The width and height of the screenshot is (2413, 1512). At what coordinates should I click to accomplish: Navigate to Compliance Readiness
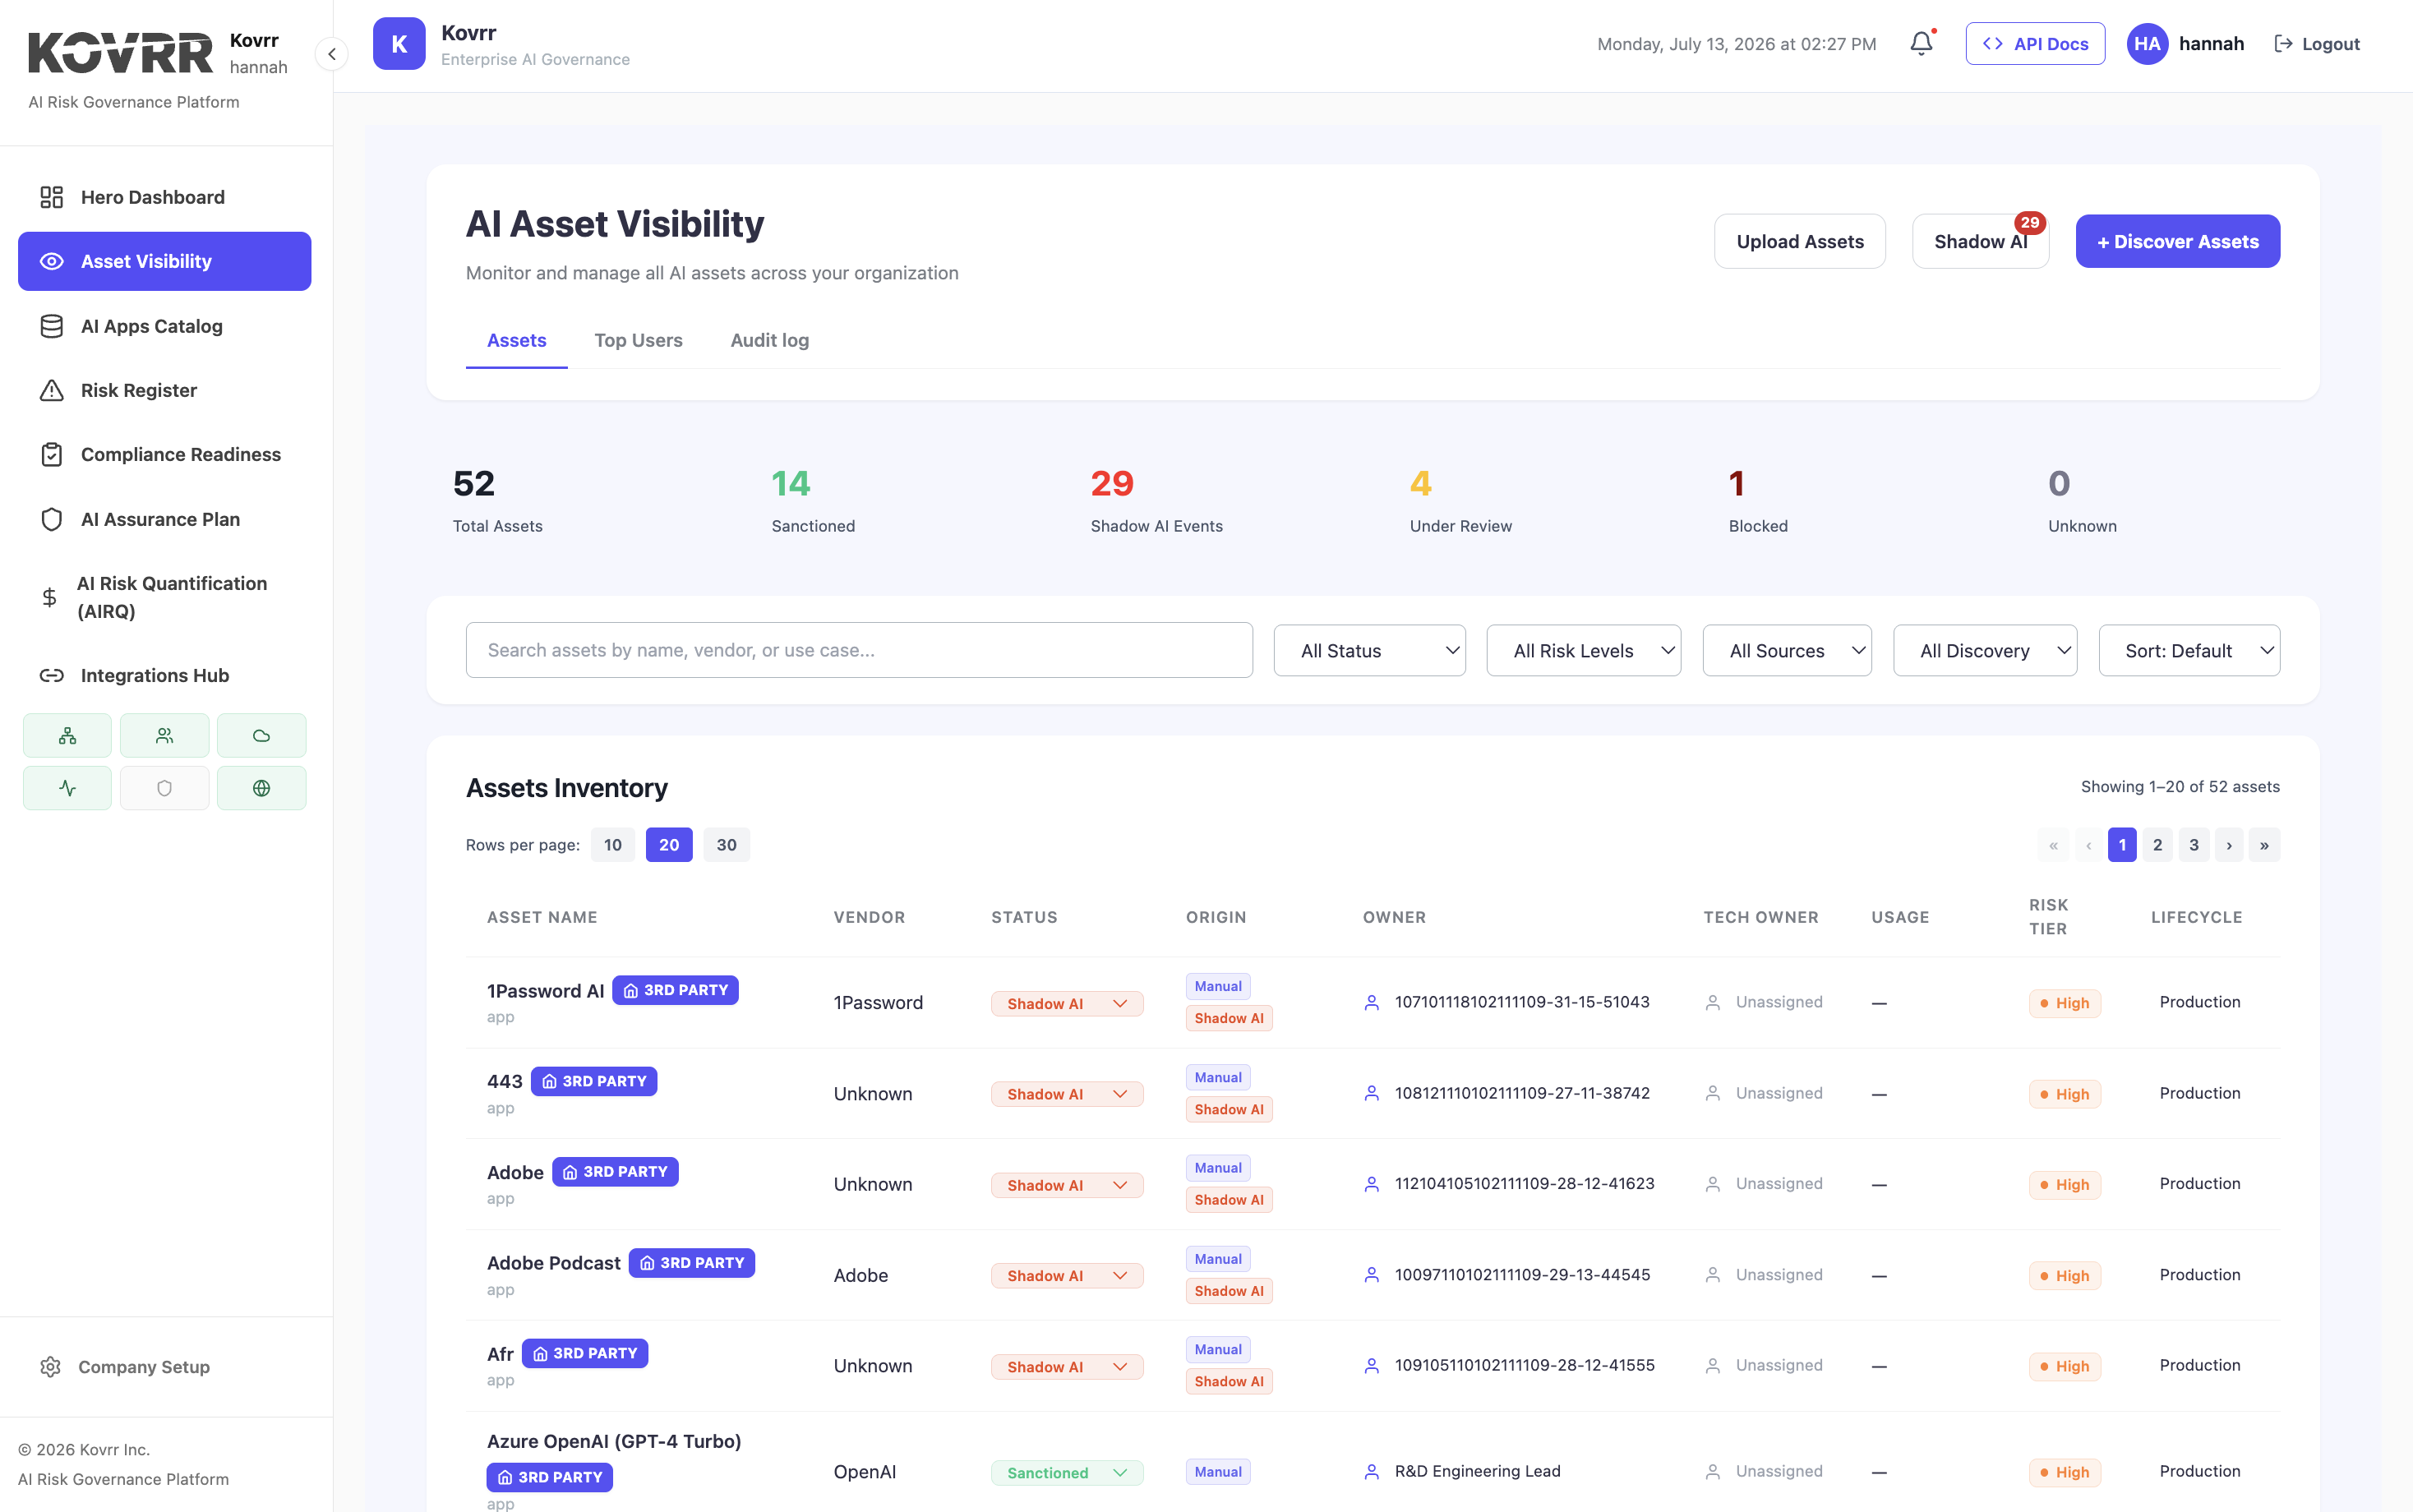click(x=164, y=454)
